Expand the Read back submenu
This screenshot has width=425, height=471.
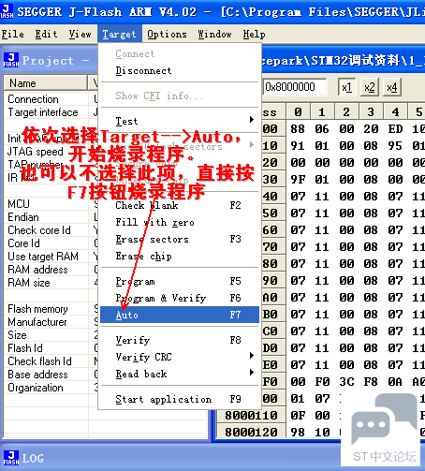point(180,374)
